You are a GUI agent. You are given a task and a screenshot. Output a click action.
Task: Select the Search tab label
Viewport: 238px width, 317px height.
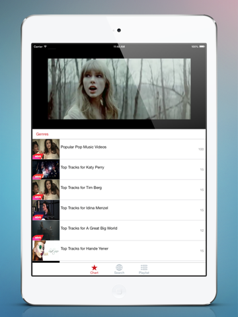[119, 273]
